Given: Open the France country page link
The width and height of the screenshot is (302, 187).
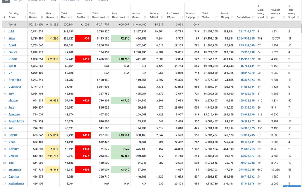Looking at the screenshot, I should (13, 52).
